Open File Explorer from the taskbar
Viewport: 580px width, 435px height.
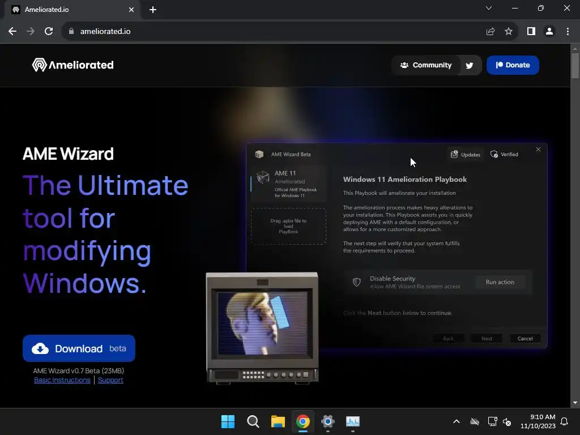click(x=278, y=421)
